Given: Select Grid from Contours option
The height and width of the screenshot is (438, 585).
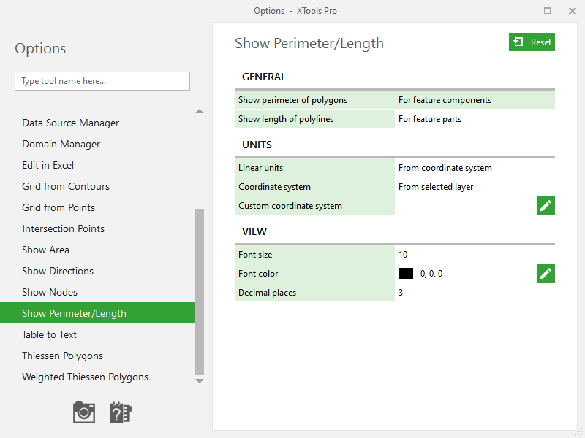Looking at the screenshot, I should coord(66,186).
